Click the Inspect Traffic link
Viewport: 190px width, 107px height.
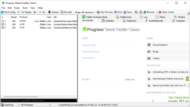[x=89, y=45]
